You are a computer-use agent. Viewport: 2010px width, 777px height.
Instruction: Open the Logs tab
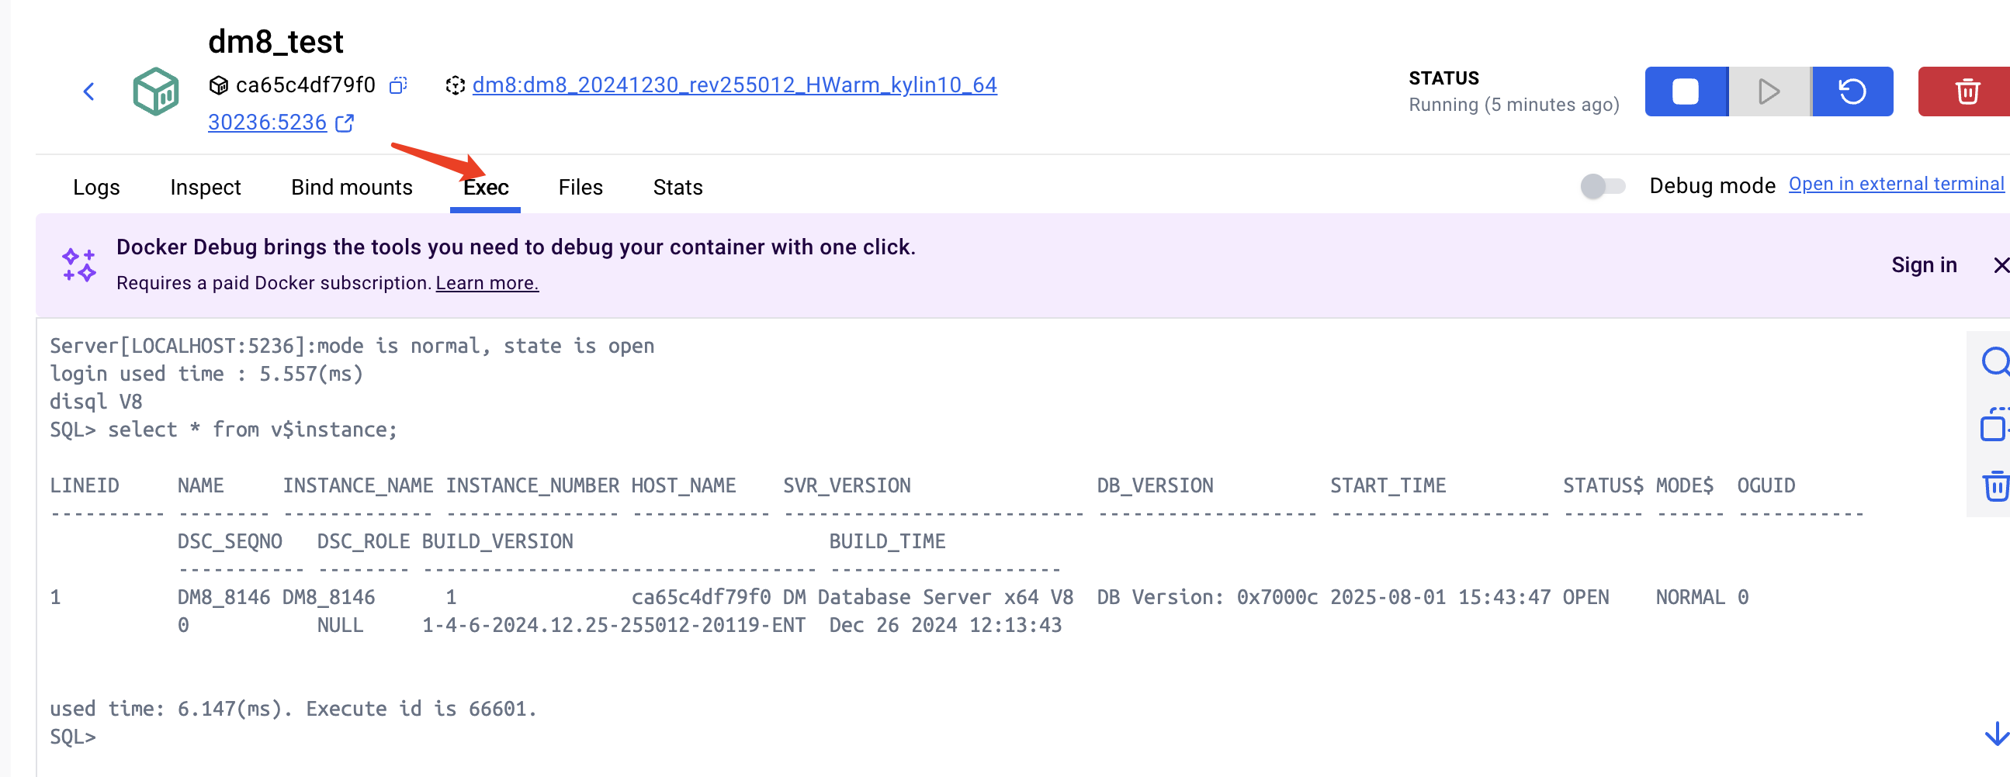coord(96,188)
